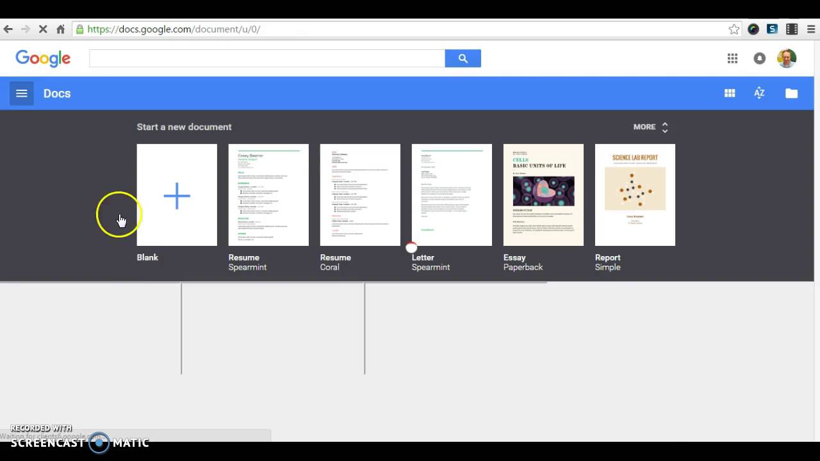
Task: Click the Google logo
Action: point(43,58)
